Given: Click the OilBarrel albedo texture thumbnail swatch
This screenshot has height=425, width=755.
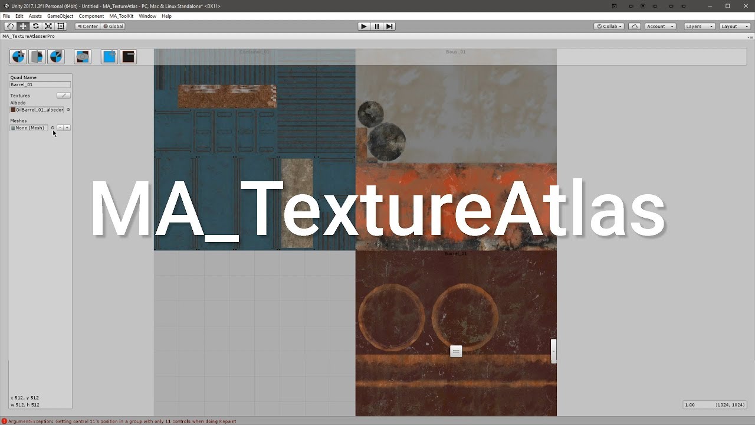Looking at the screenshot, I should tap(13, 110).
